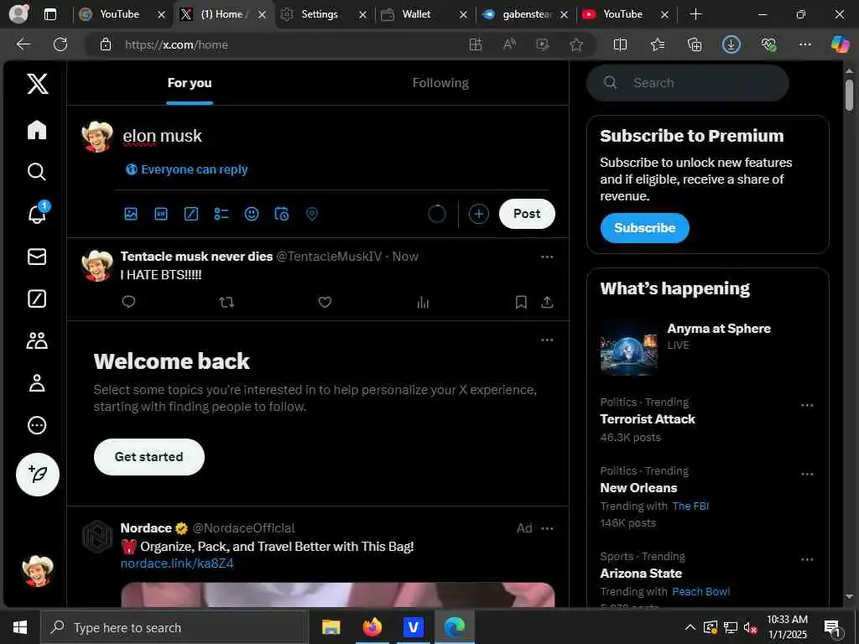Open Messages envelope icon
859x644 pixels.
click(37, 257)
